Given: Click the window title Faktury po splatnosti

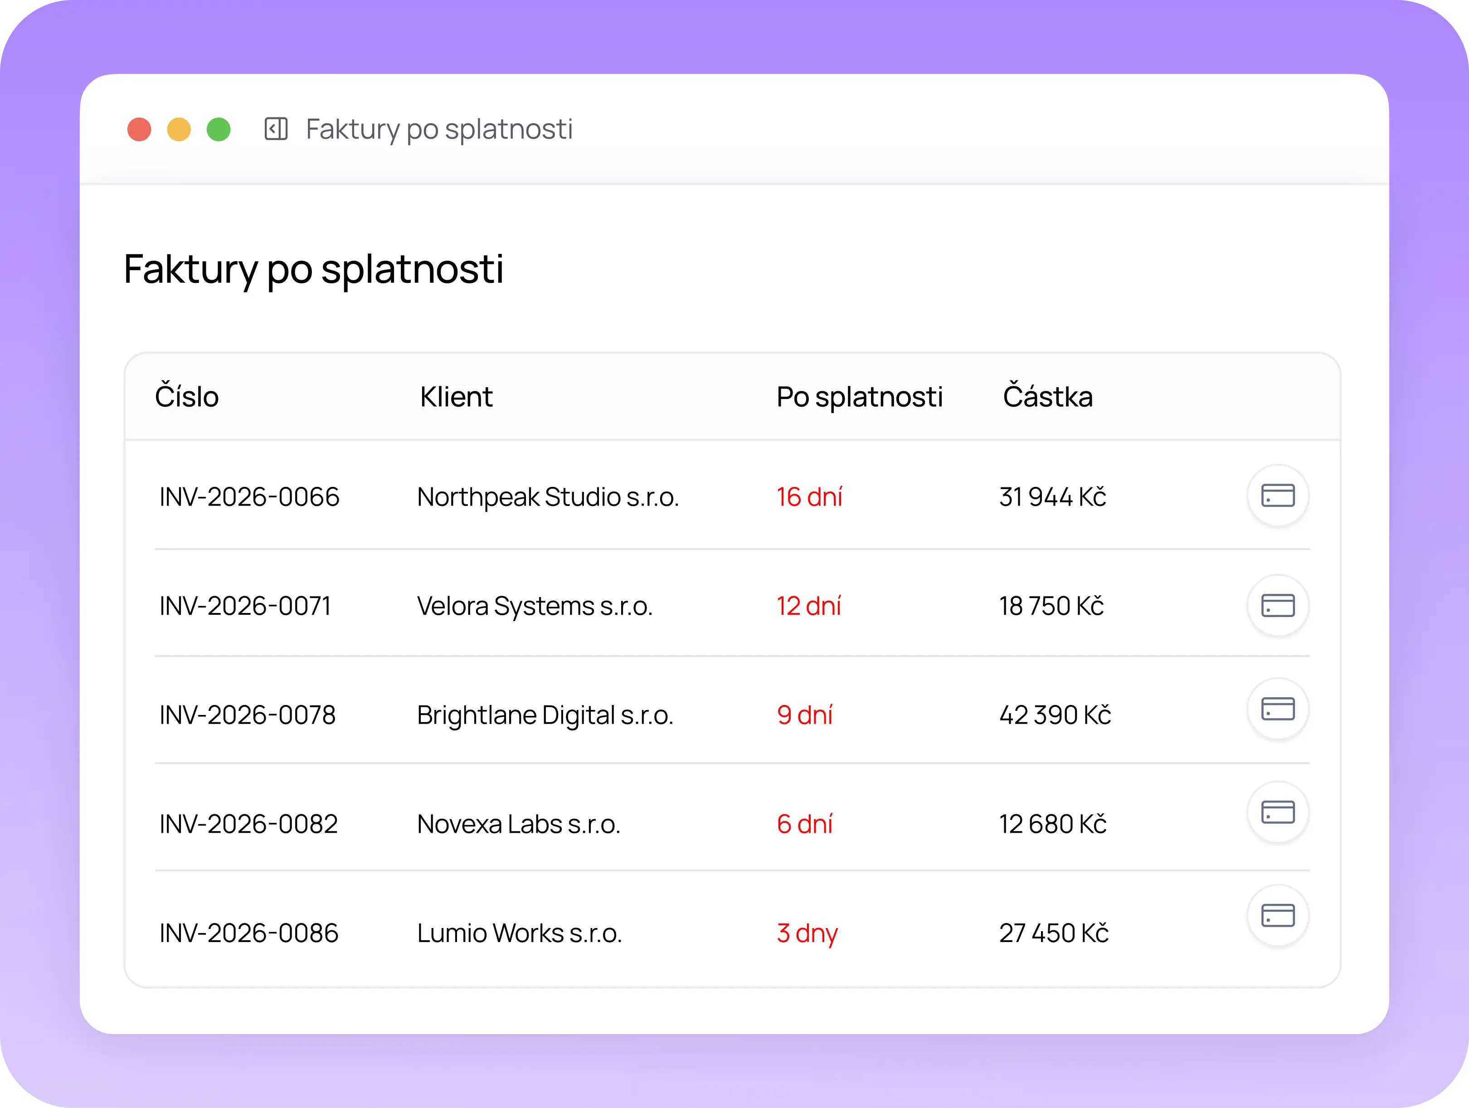Looking at the screenshot, I should [439, 130].
